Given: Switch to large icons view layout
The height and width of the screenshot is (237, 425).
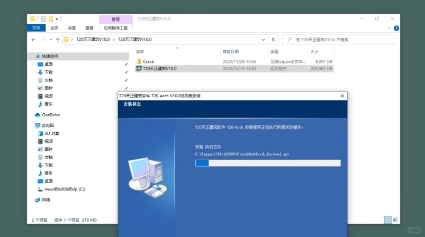Looking at the screenshot, I should tap(395, 220).
